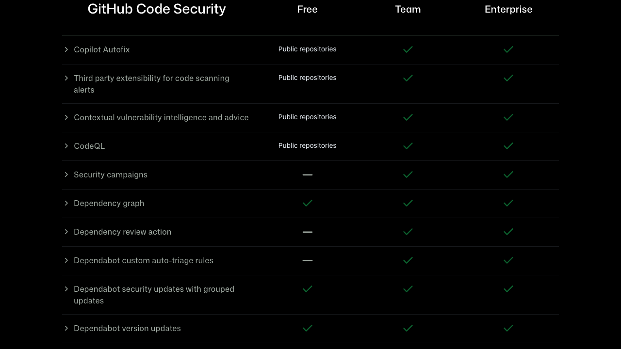
Task: Click Team checkmark for CodeQL
Action: [408, 146]
